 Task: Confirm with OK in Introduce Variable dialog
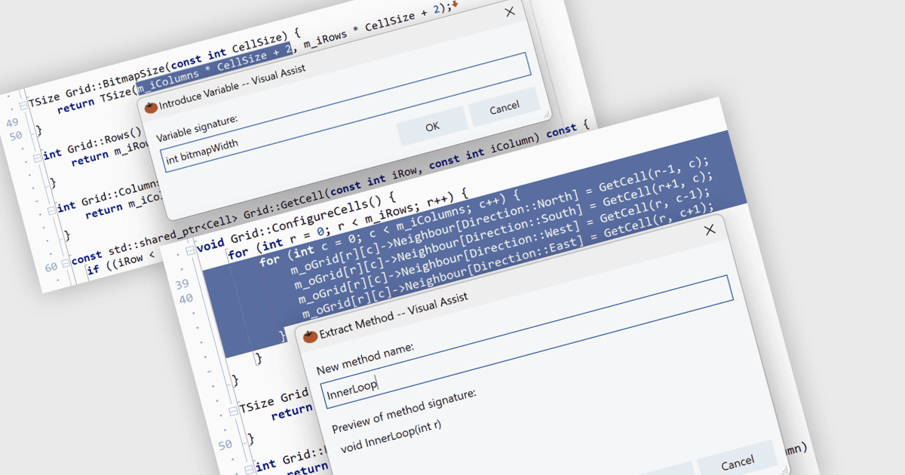432,127
